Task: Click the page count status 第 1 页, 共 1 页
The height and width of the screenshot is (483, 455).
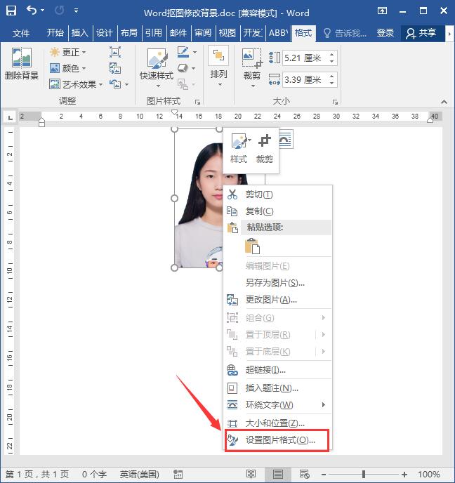Action: click(37, 474)
